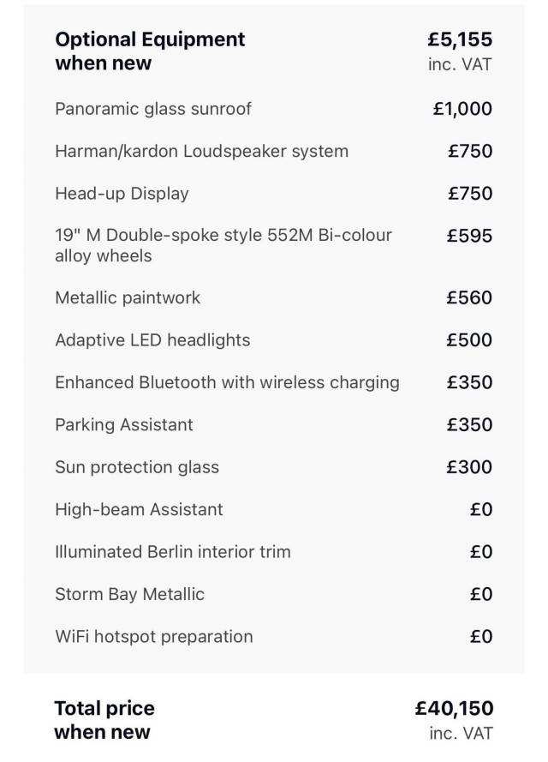
Task: Select the High-beam Assistant entry
Action: click(x=139, y=509)
